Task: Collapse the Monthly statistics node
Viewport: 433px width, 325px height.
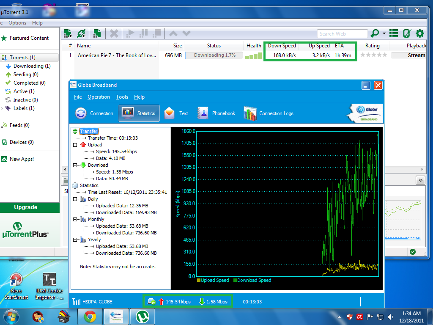Action: point(75,220)
